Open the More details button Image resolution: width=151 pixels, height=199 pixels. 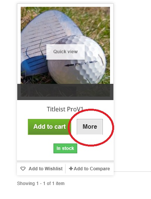(x=90, y=127)
